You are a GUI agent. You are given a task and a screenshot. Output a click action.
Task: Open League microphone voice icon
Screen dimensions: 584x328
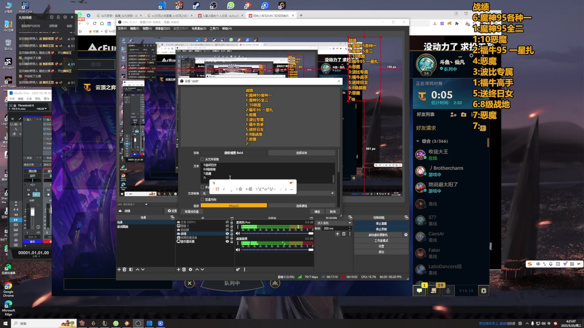click(x=448, y=291)
